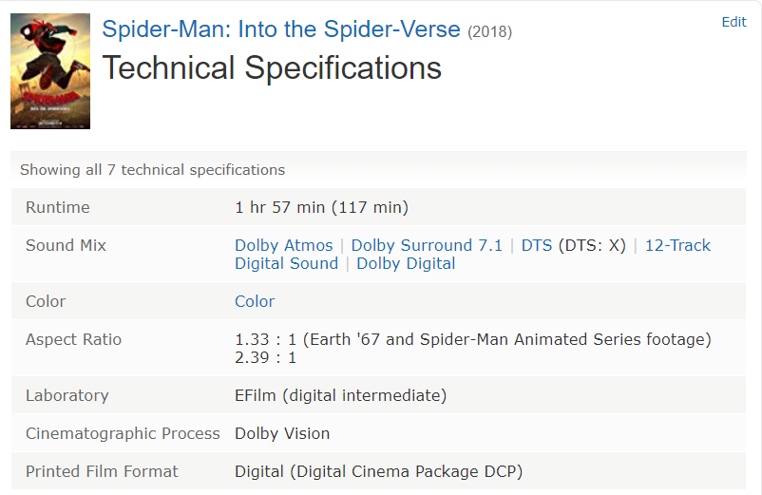Screen dimensions: 762x495
Task: Click the 'Showing all 7 technical specifications' text
Action: (152, 170)
